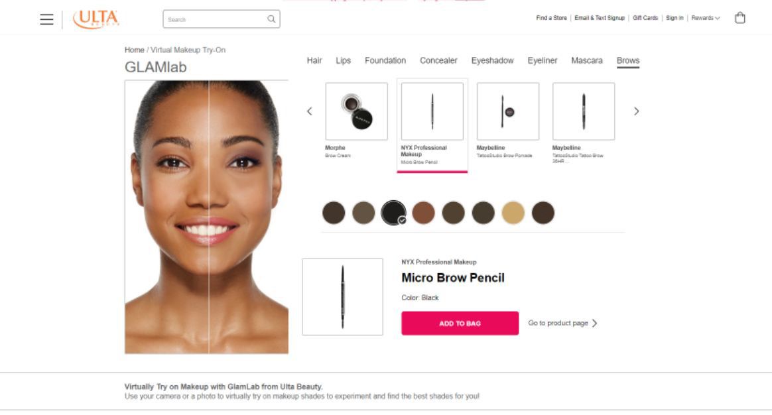Switch to the Foundation tab

385,60
